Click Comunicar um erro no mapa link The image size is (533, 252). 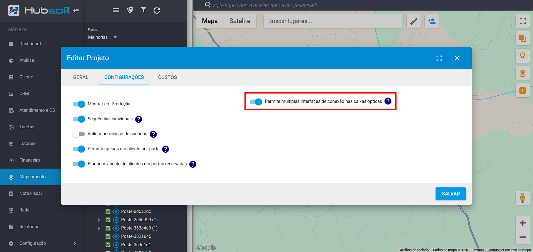pyautogui.click(x=509, y=250)
